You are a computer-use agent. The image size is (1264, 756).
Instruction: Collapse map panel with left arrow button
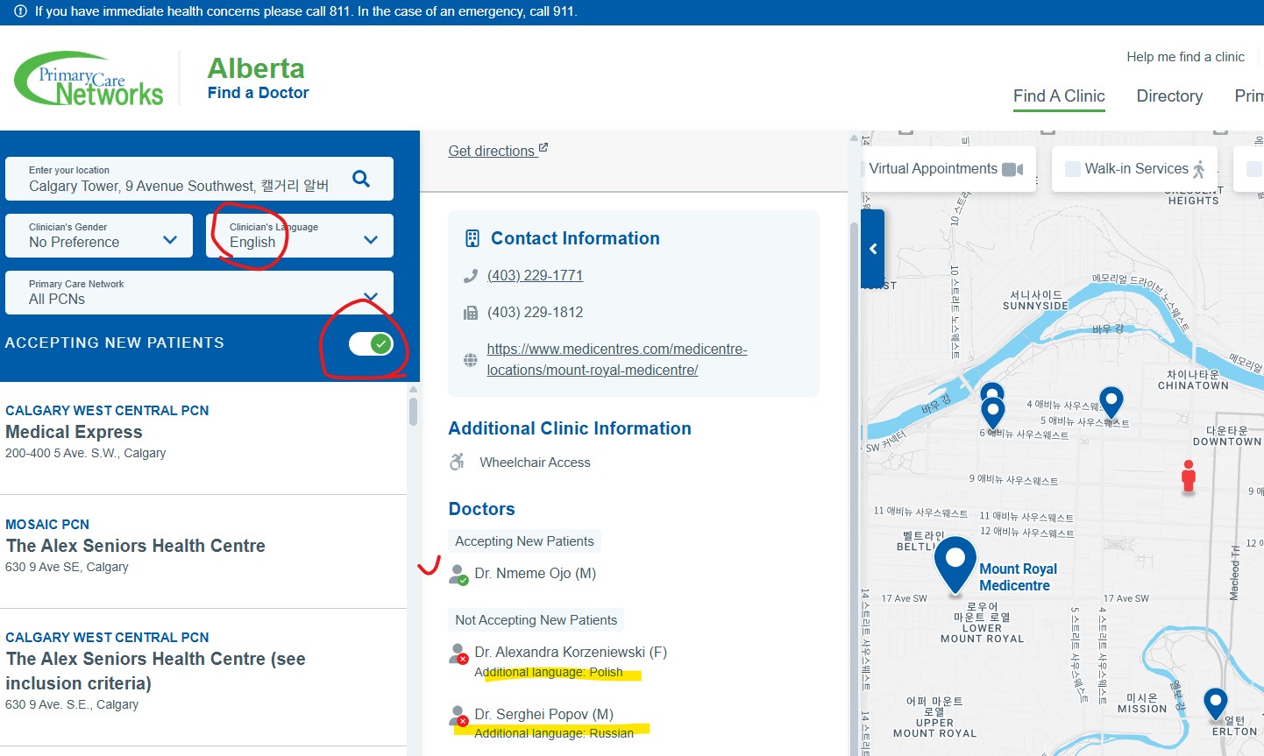pos(873,249)
